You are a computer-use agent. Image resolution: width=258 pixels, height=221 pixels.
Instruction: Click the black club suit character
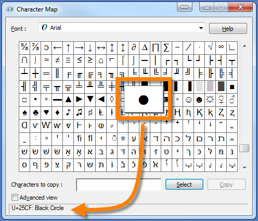click(35, 113)
